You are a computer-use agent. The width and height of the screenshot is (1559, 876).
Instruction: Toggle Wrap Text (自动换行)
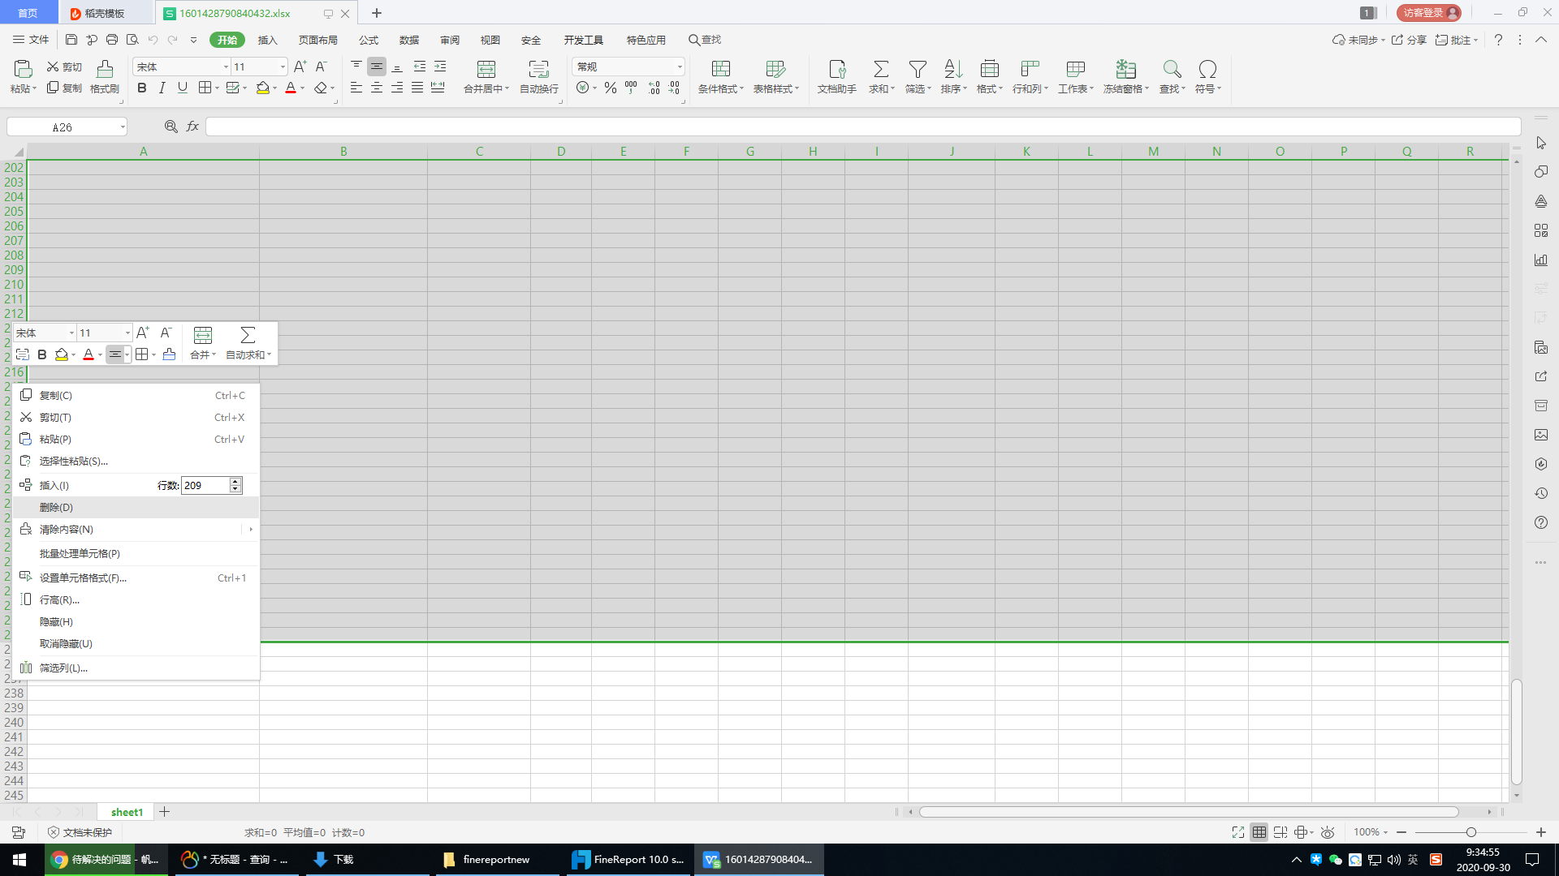click(x=539, y=76)
